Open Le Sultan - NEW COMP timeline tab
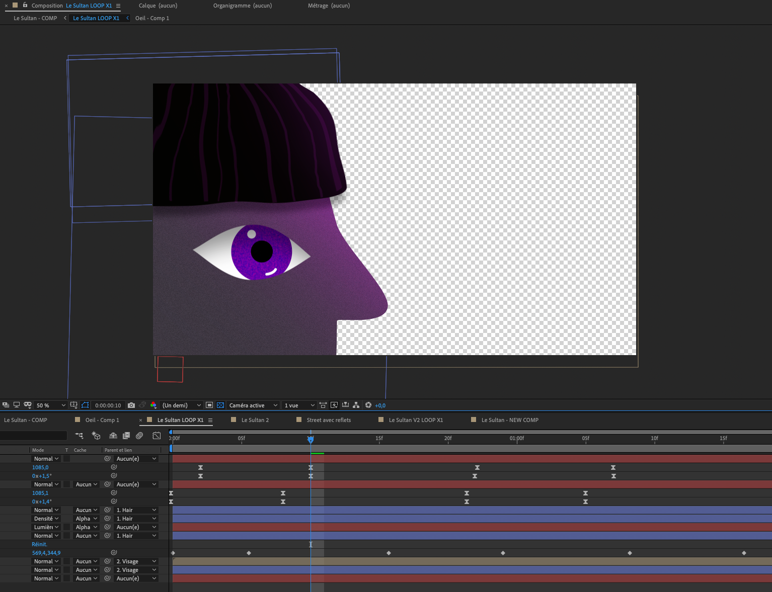 coord(510,420)
